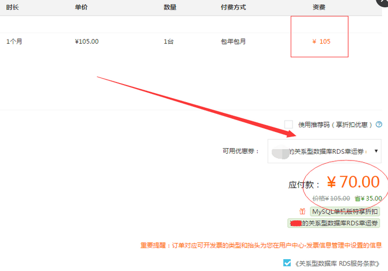
Task: Click the 包年包月 payment method cell
Action: tap(233, 42)
